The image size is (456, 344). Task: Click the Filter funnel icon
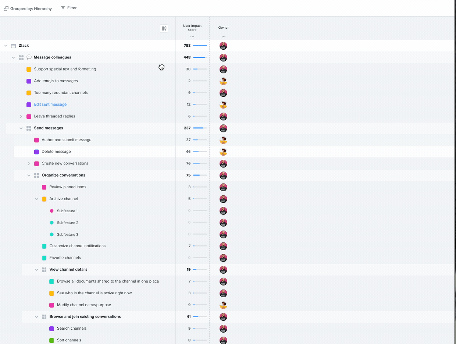tap(63, 8)
